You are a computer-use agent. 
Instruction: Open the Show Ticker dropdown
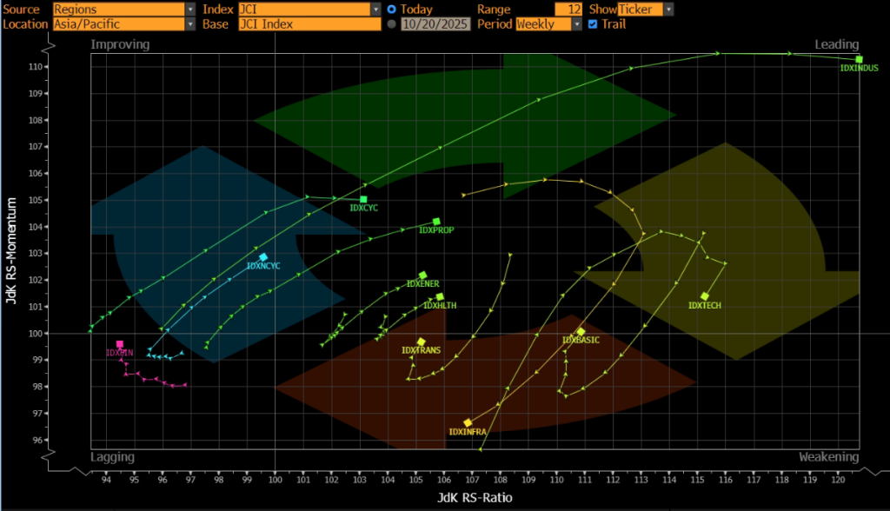click(667, 9)
